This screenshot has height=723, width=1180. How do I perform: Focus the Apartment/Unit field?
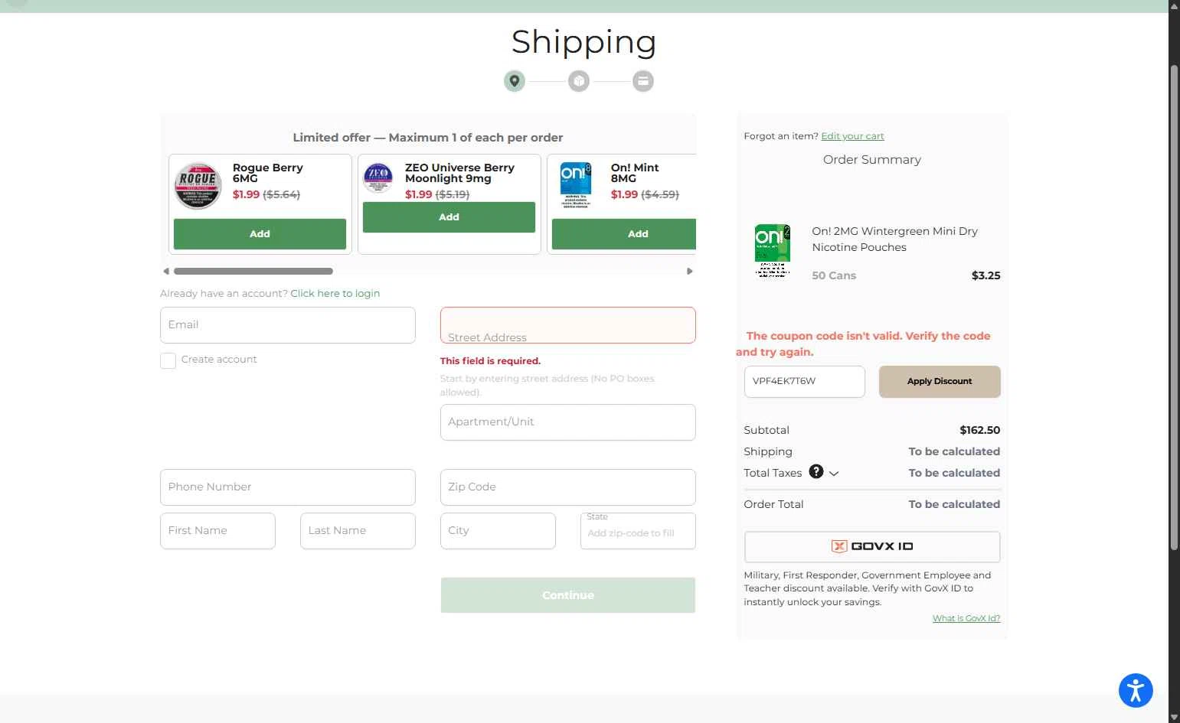(x=568, y=422)
